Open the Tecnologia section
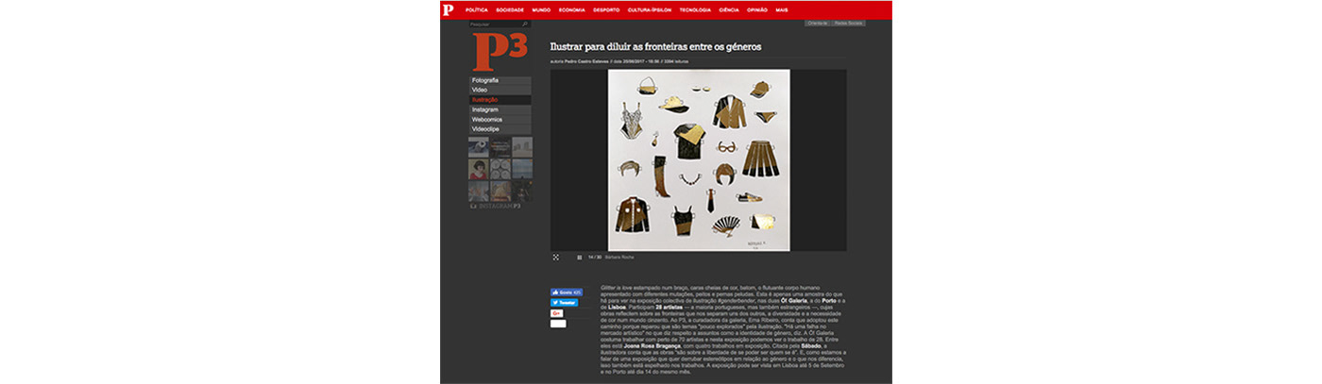The height and width of the screenshot is (384, 1322). [695, 9]
